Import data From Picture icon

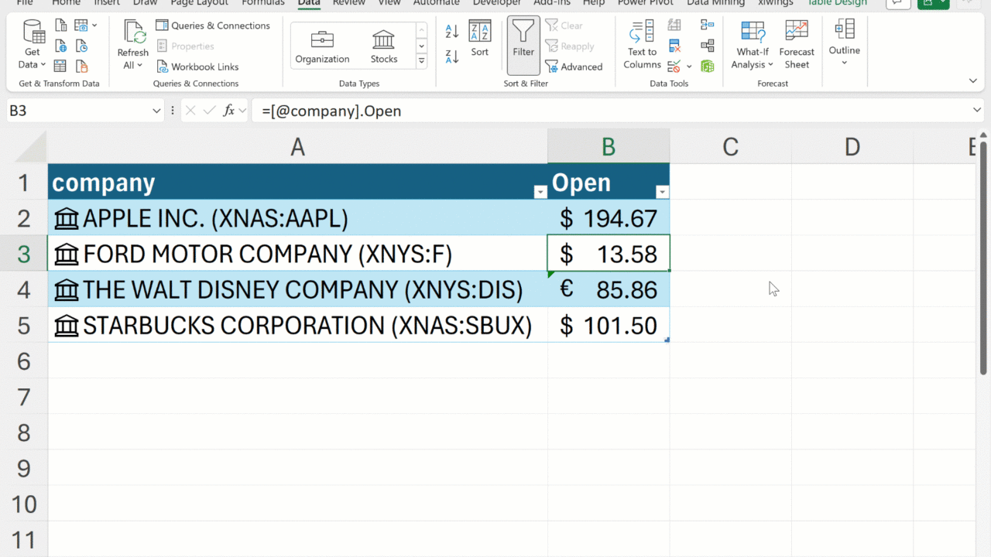click(x=81, y=26)
